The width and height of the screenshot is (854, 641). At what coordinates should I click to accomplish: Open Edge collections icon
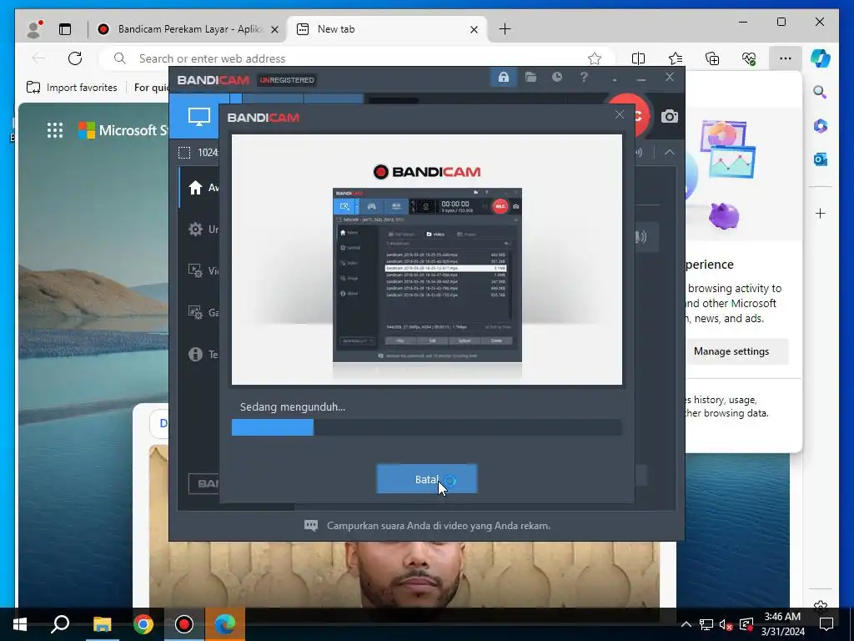click(x=712, y=58)
